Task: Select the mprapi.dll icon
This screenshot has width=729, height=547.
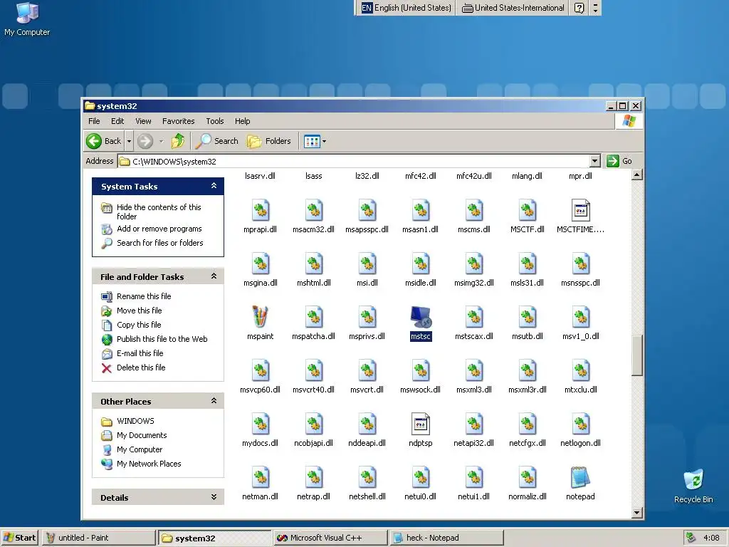Action: click(260, 210)
